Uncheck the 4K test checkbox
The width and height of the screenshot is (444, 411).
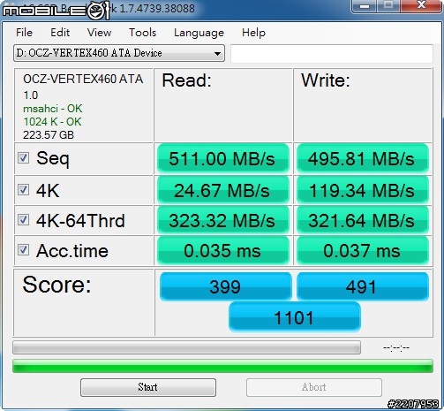tap(23, 190)
